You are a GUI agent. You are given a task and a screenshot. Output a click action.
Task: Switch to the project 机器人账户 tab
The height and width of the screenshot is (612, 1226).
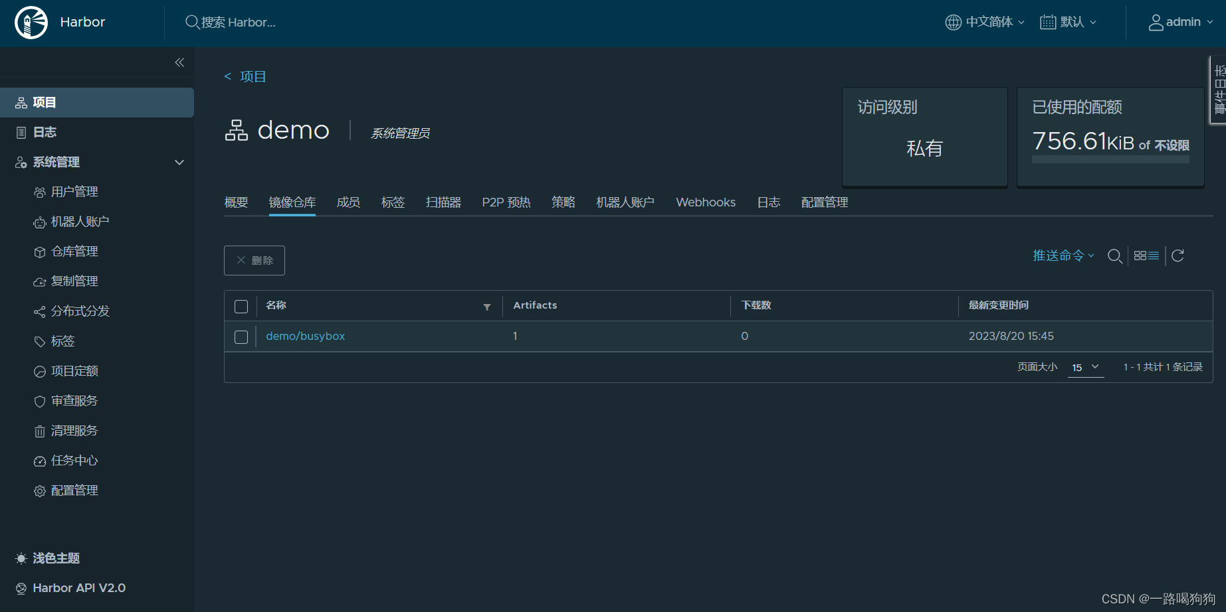pyautogui.click(x=625, y=202)
